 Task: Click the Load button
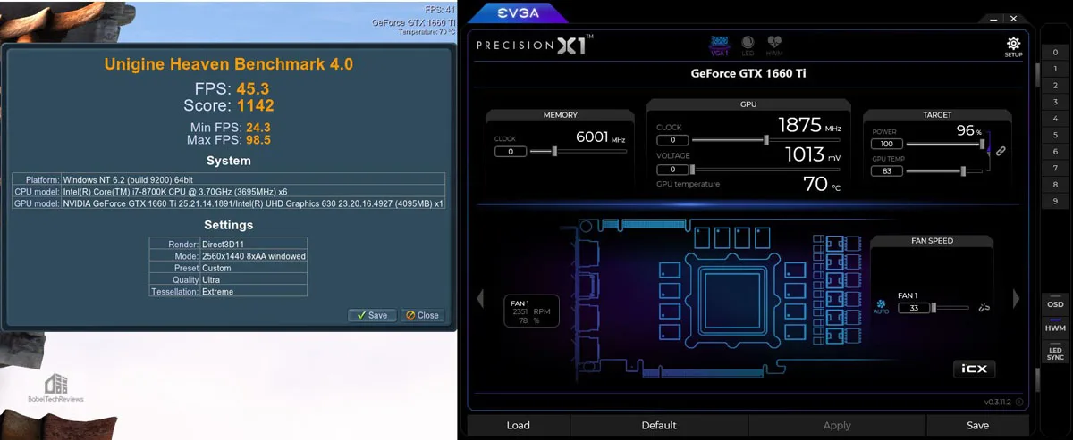[519, 426]
